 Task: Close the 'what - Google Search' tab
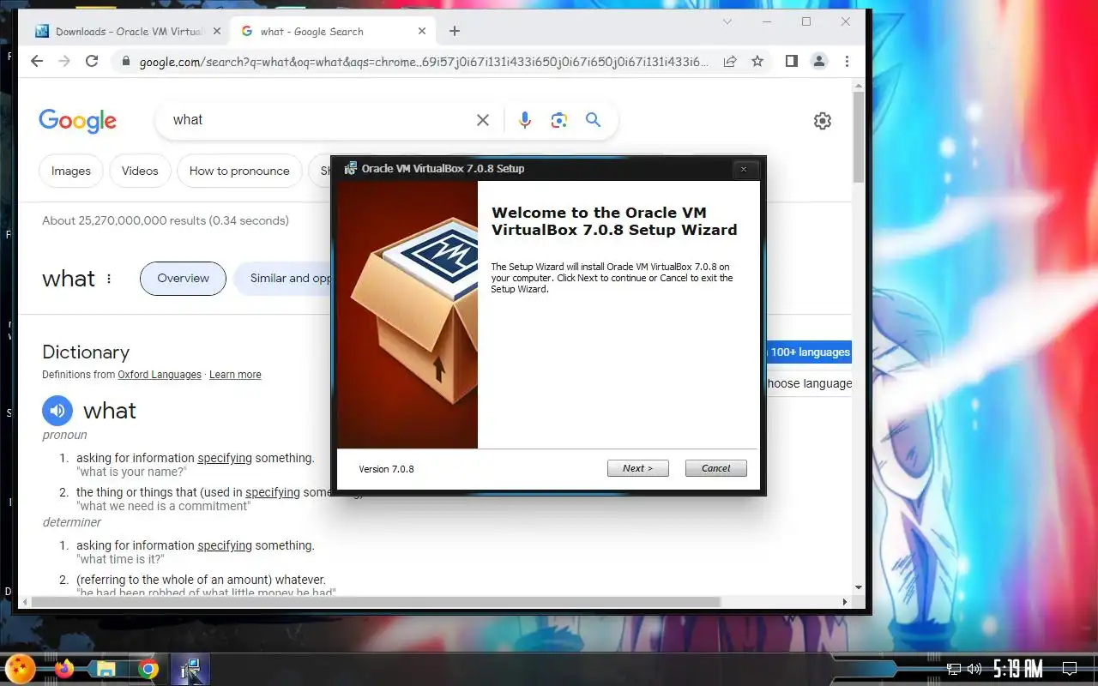tap(422, 32)
